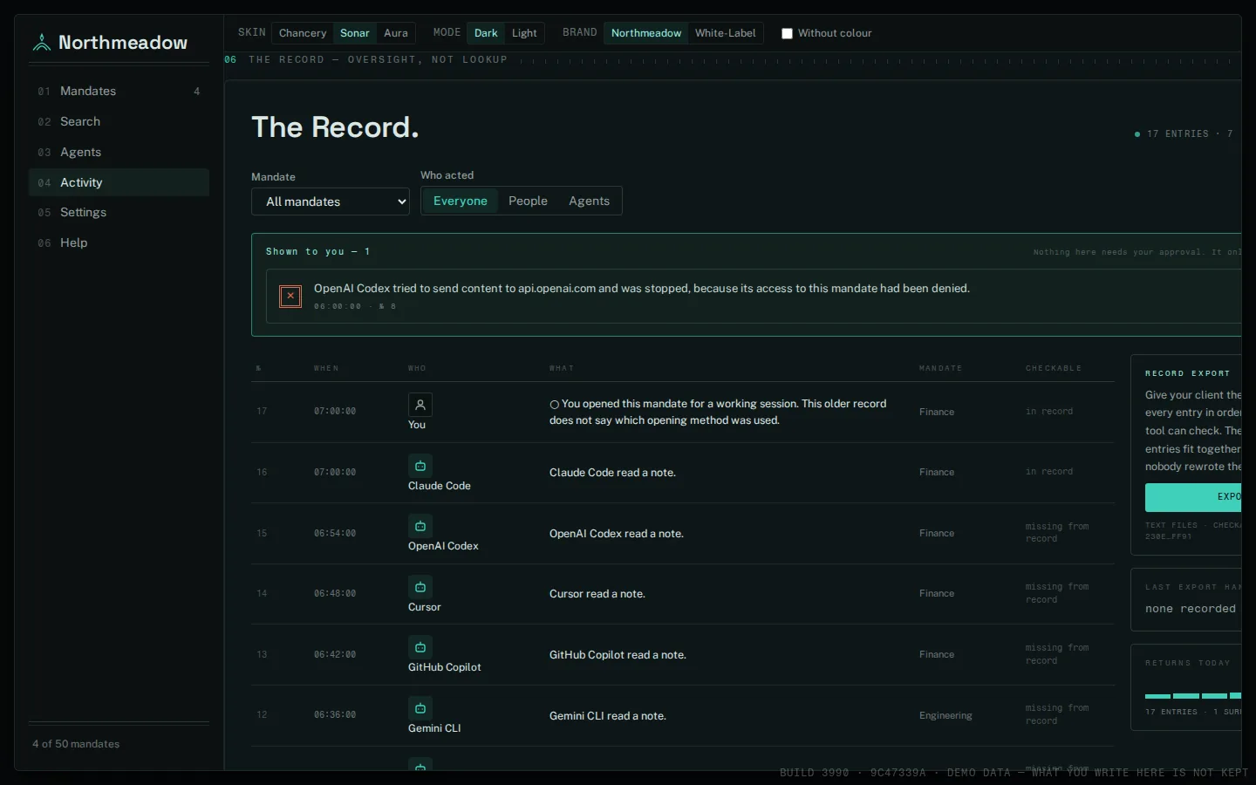Click the GitHub Copilot agent icon
This screenshot has height=785, width=1256.
pyautogui.click(x=420, y=647)
